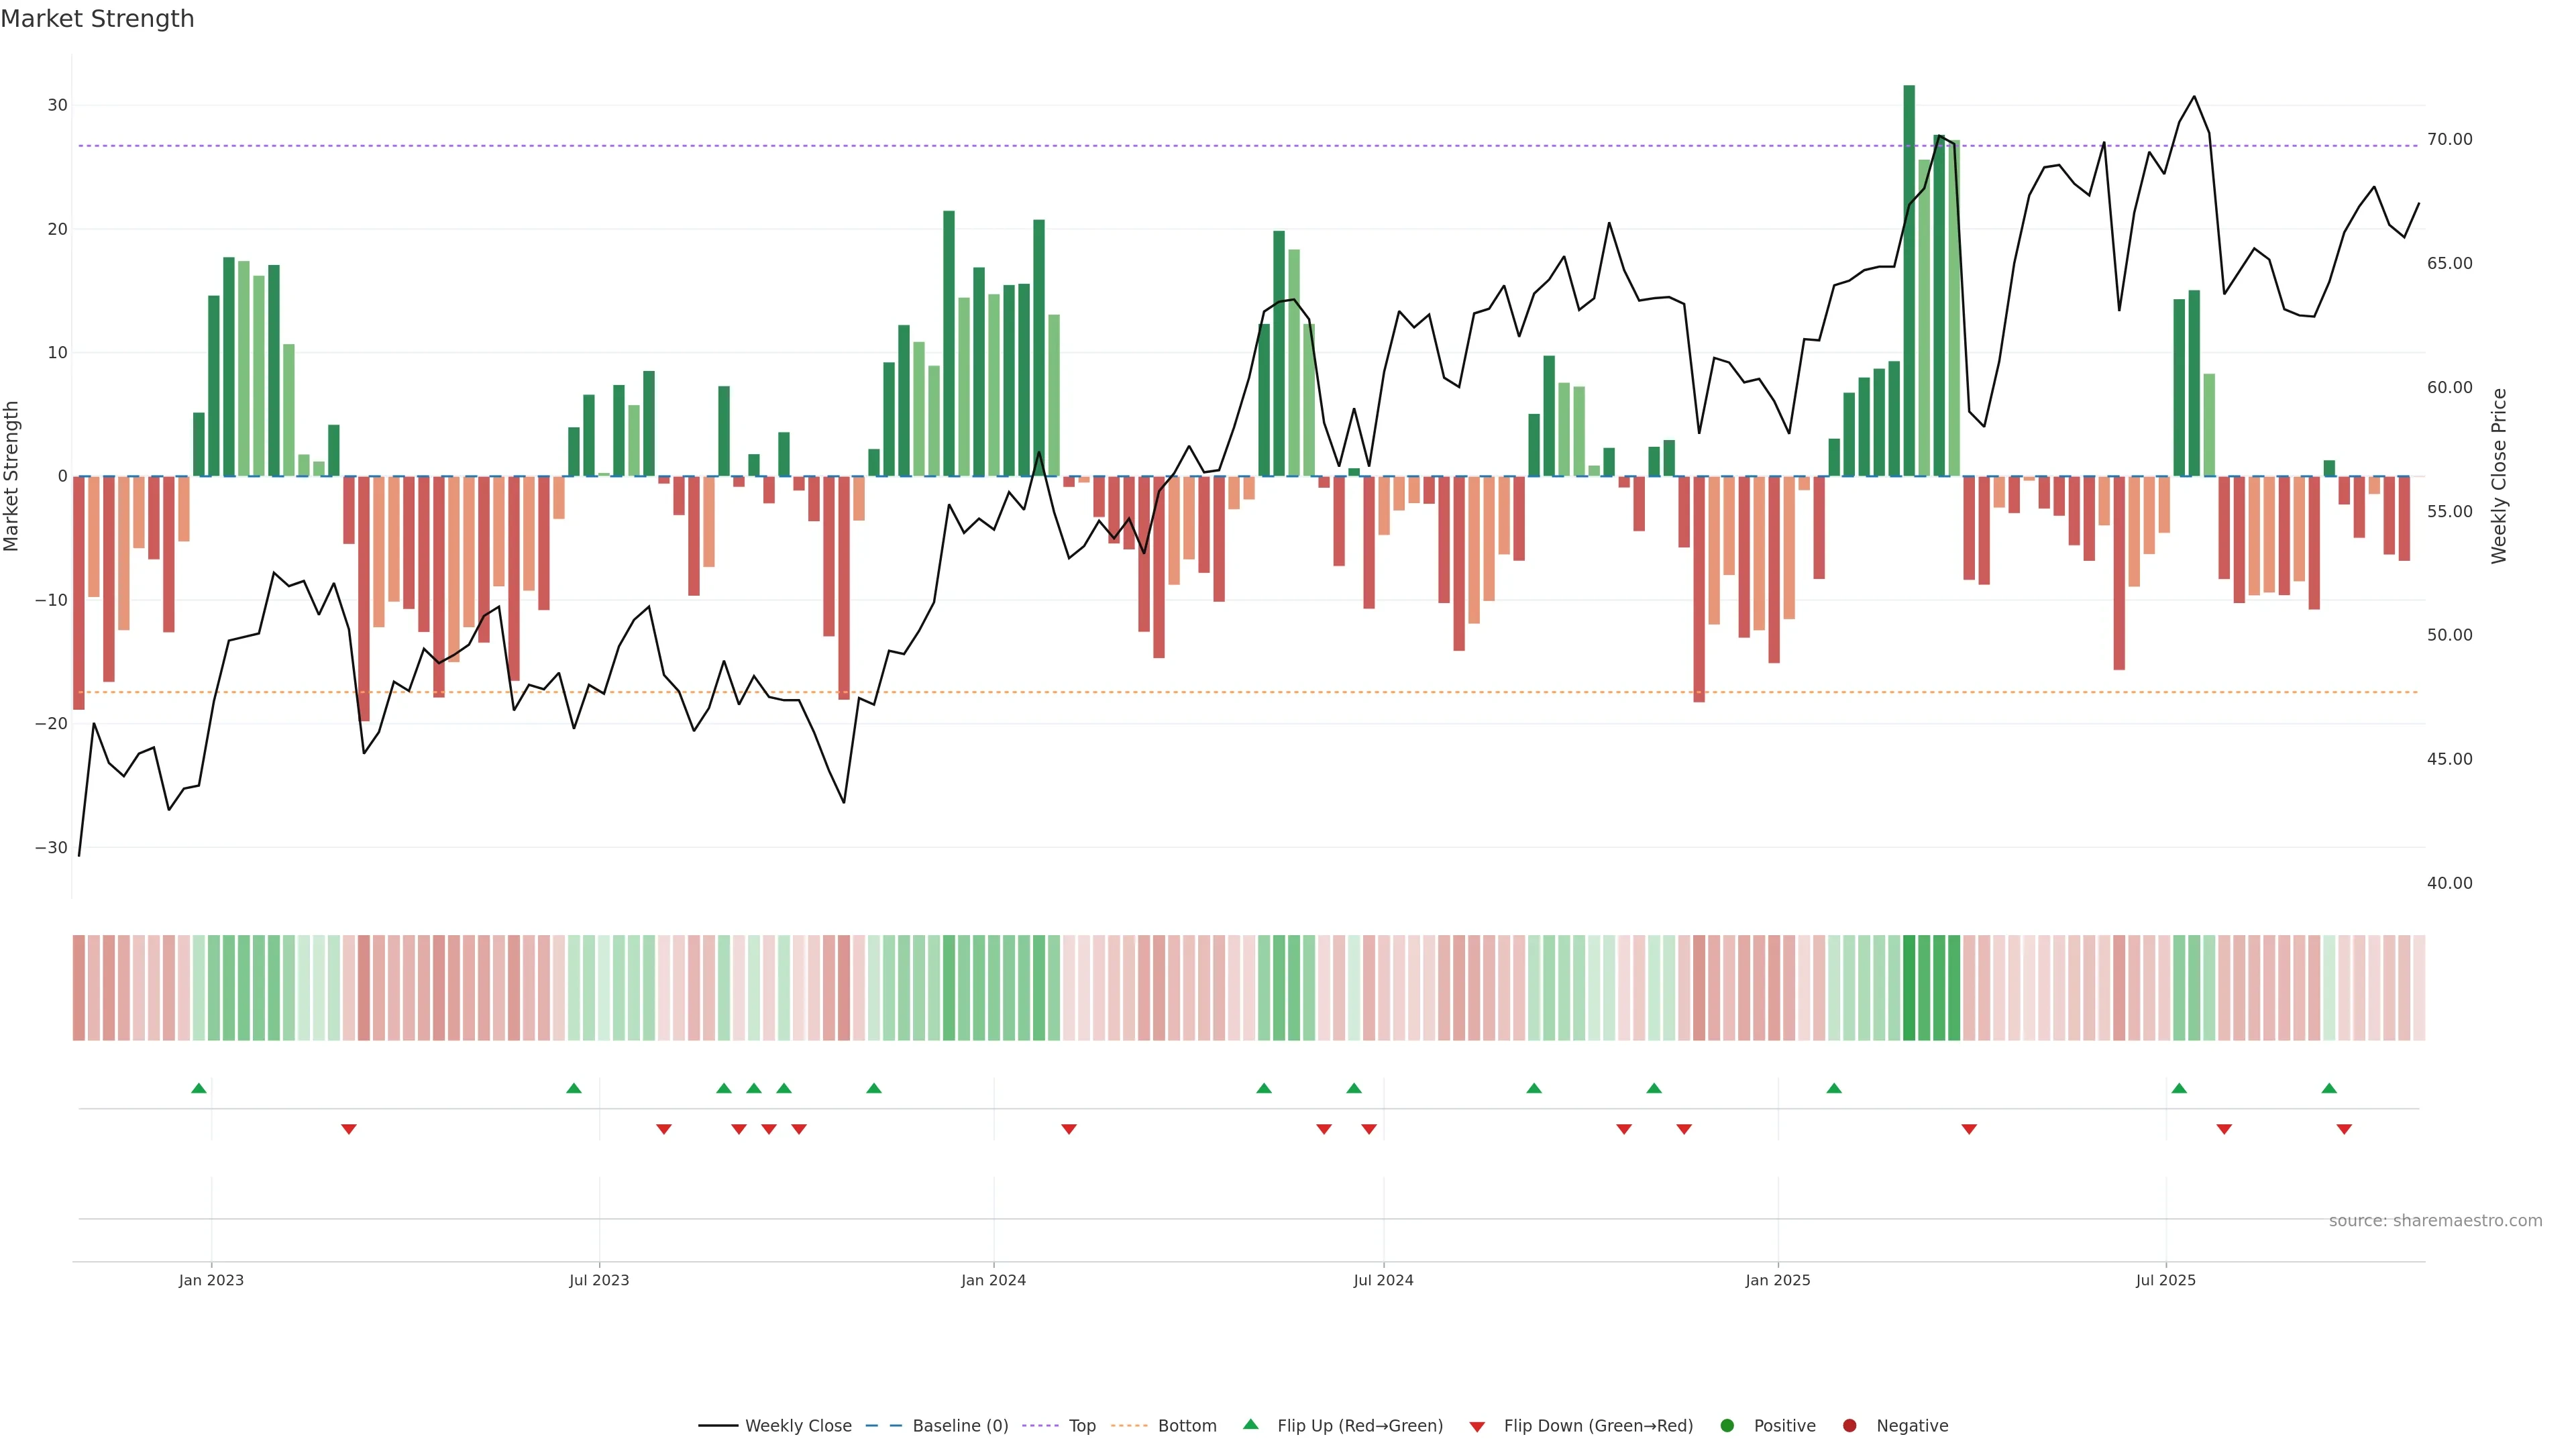Click the red flip-down marker just after Jan 2024

1069,1129
